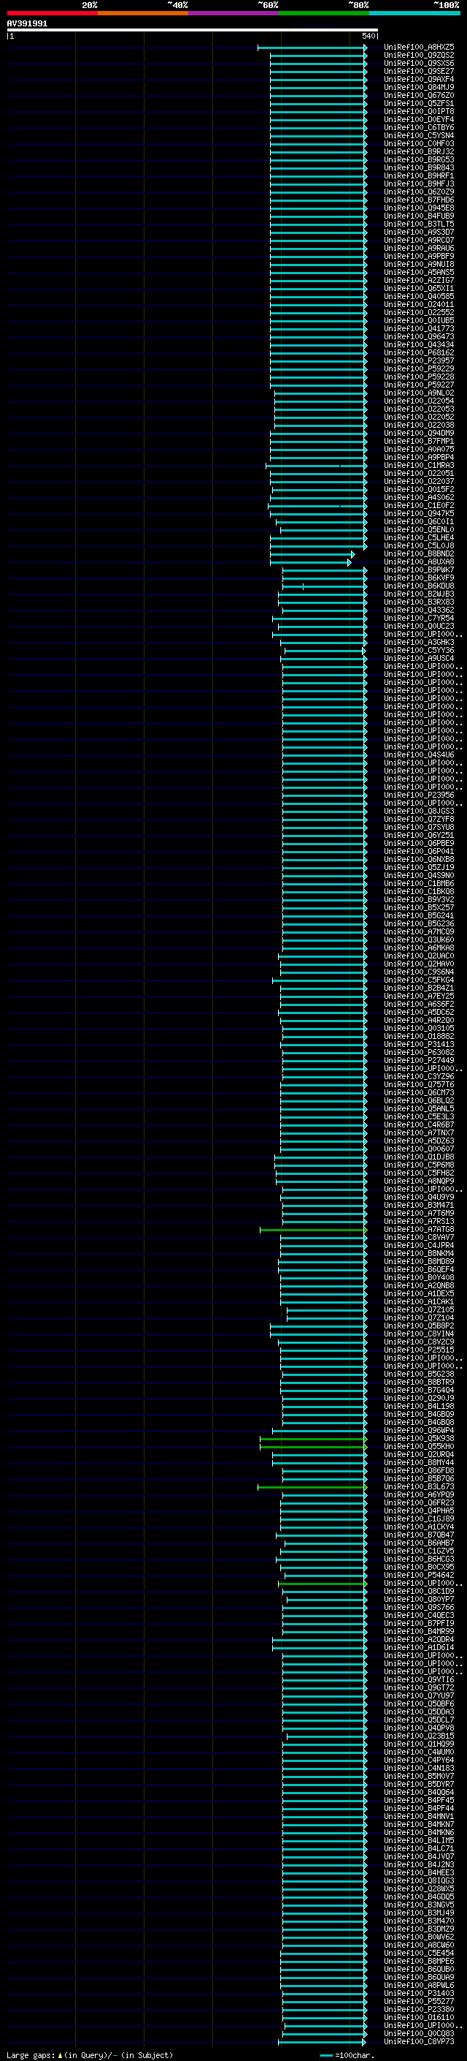Open hit UniRef100_B3M471
467x2061 pixels.
[419, 1206]
